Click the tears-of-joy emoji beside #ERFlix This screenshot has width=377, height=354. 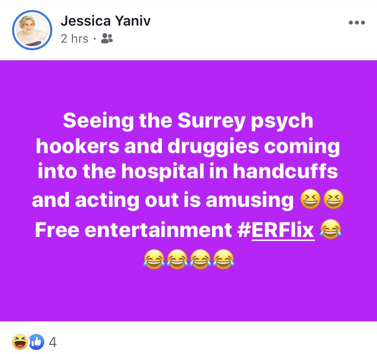click(331, 229)
